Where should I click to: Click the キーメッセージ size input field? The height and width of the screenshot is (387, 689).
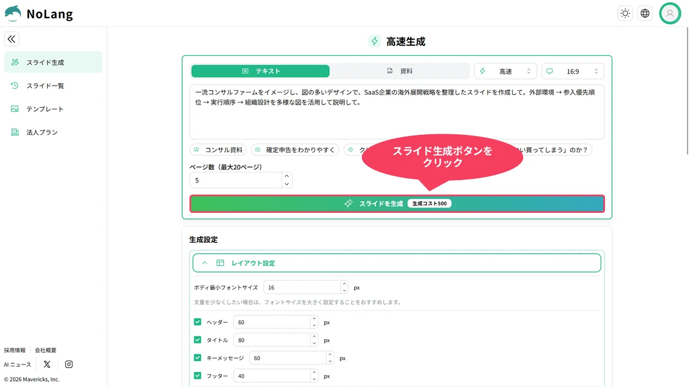click(x=287, y=357)
